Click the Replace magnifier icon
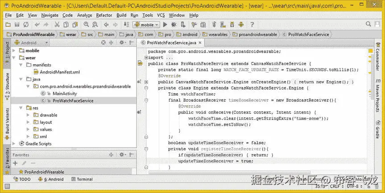The height and width of the screenshot is (193, 385). 95,25
